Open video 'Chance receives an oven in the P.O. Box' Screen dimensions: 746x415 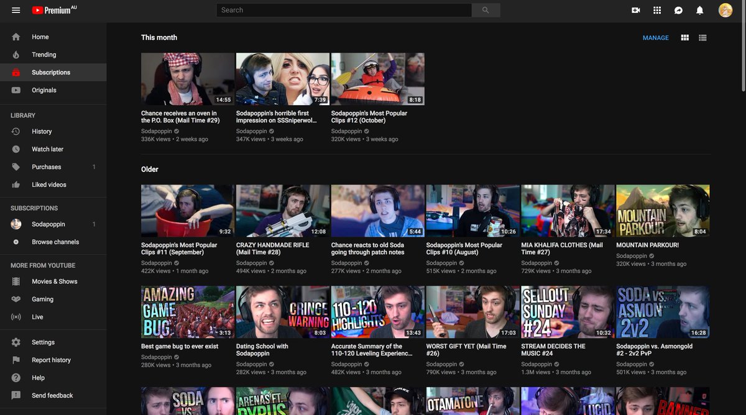(x=180, y=117)
